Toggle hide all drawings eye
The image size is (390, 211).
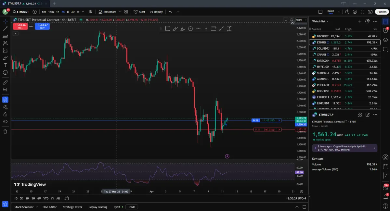click(5, 121)
